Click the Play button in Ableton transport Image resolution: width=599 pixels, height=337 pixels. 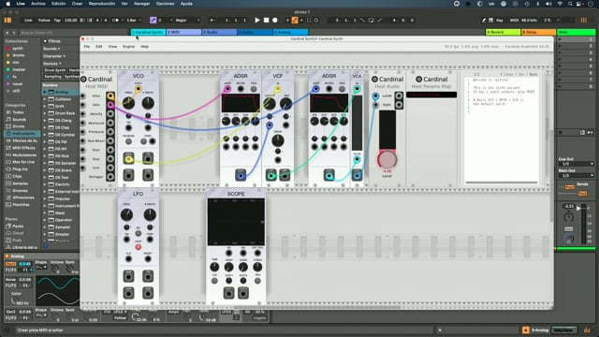(257, 20)
